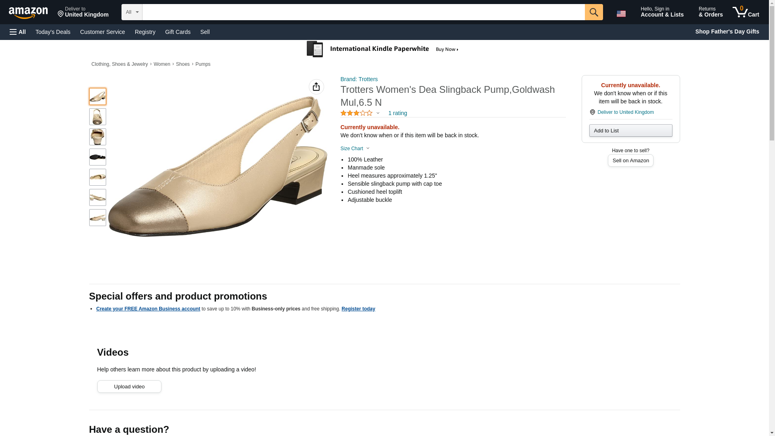Click the share icon on product image

(316, 87)
